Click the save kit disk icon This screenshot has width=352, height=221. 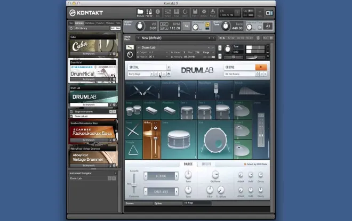pos(169,74)
